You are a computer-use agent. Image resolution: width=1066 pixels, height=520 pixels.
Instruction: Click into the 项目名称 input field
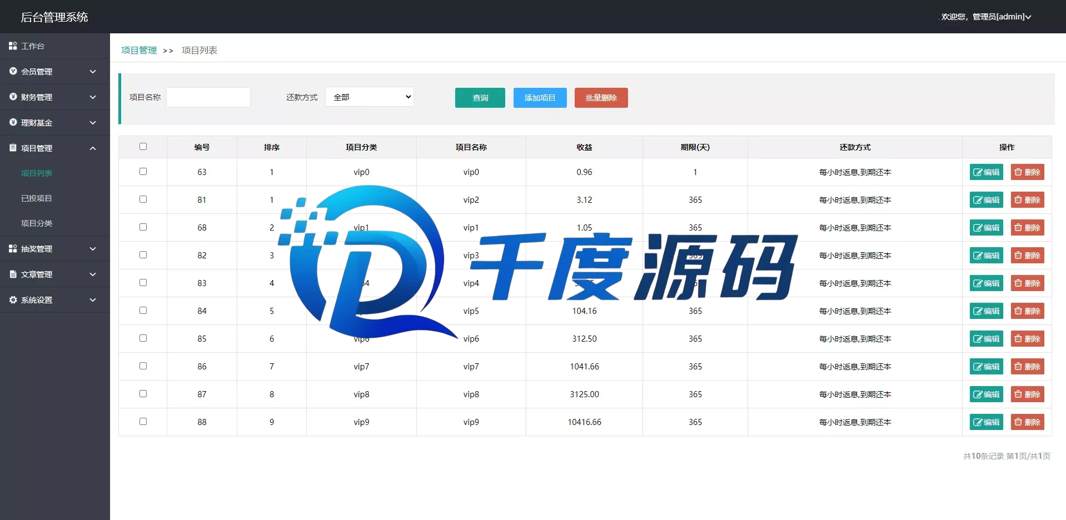point(208,97)
